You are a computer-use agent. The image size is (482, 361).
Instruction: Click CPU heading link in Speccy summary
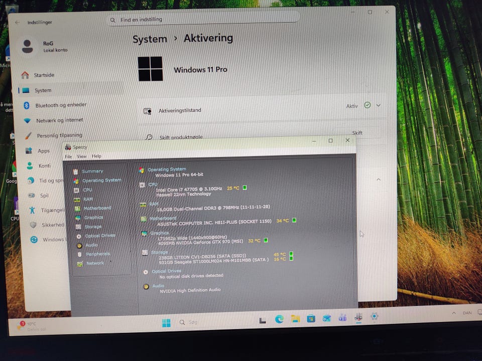click(153, 185)
